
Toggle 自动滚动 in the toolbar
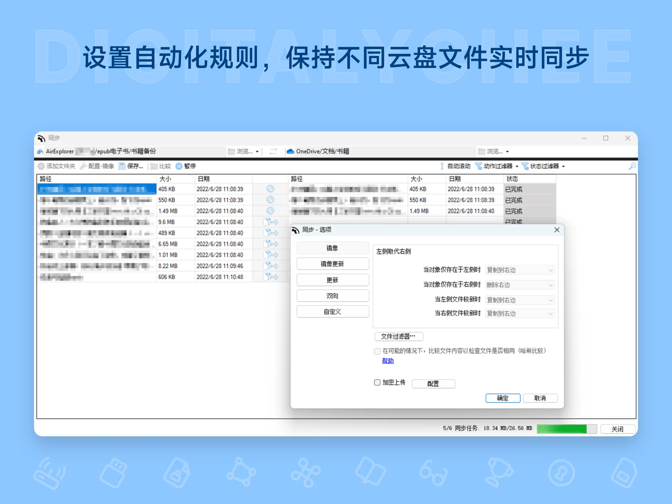click(442, 166)
